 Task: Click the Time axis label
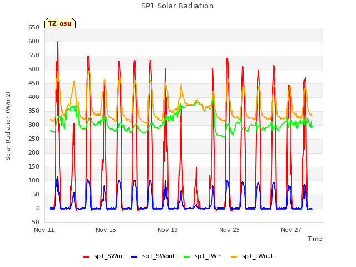[315, 239]
